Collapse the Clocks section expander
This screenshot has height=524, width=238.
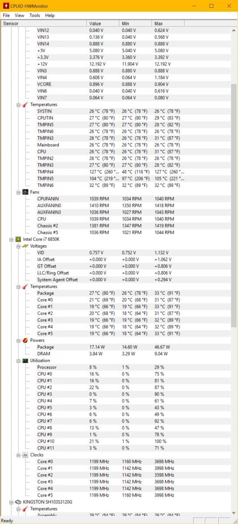coord(18,455)
